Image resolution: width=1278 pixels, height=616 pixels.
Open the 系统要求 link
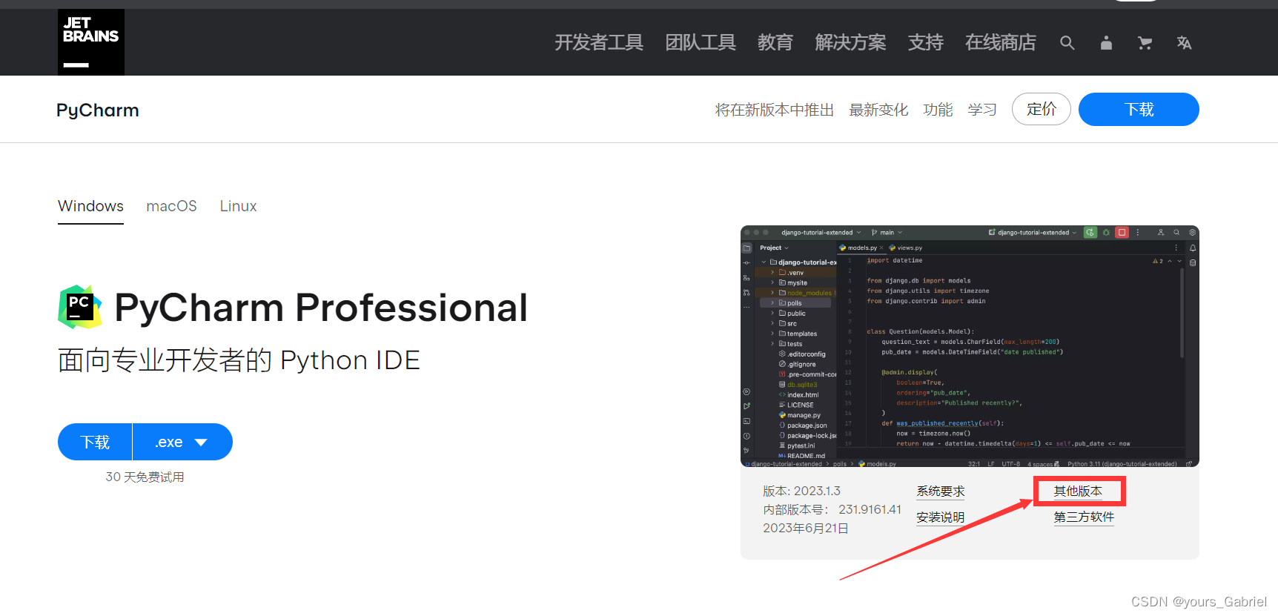(x=941, y=491)
